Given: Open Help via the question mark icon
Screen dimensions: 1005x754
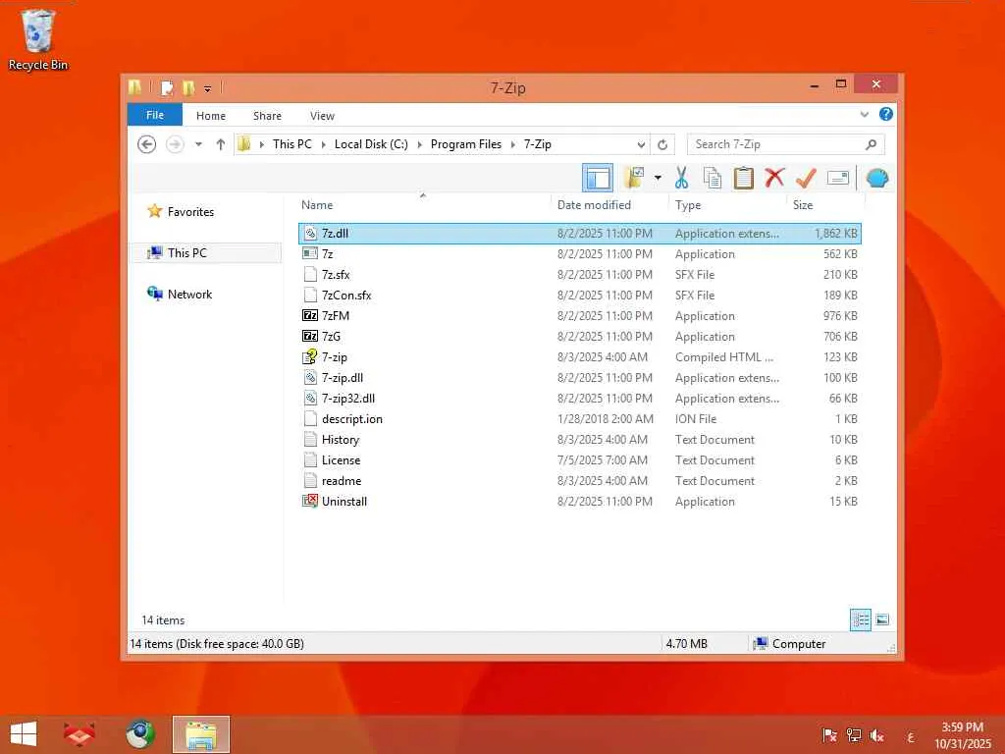Looking at the screenshot, I should [886, 114].
